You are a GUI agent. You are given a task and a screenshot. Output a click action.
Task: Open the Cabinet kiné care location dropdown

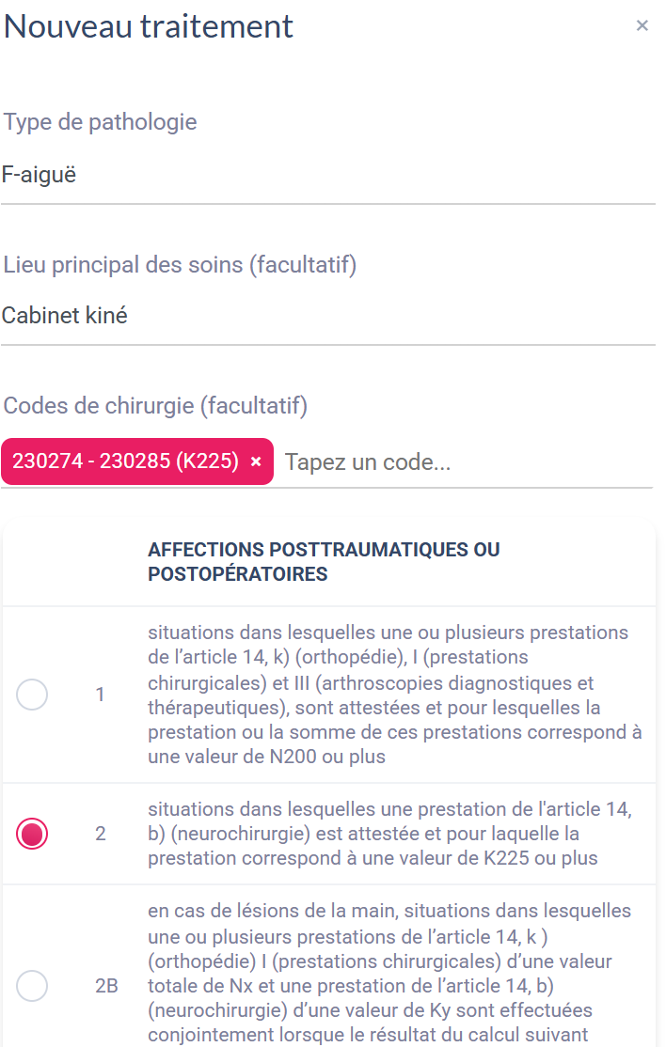[x=327, y=316]
